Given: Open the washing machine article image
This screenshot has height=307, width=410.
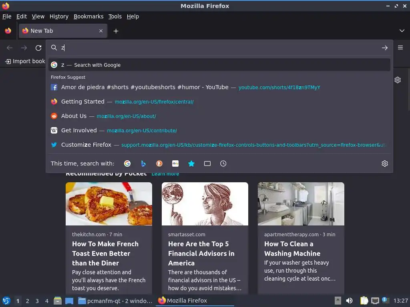Looking at the screenshot, I should click(x=301, y=204).
